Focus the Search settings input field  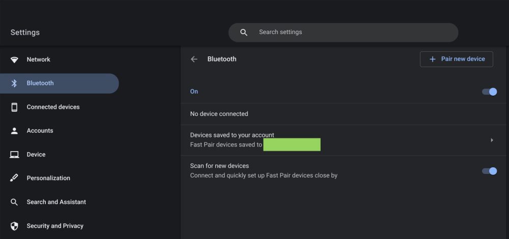(351, 32)
